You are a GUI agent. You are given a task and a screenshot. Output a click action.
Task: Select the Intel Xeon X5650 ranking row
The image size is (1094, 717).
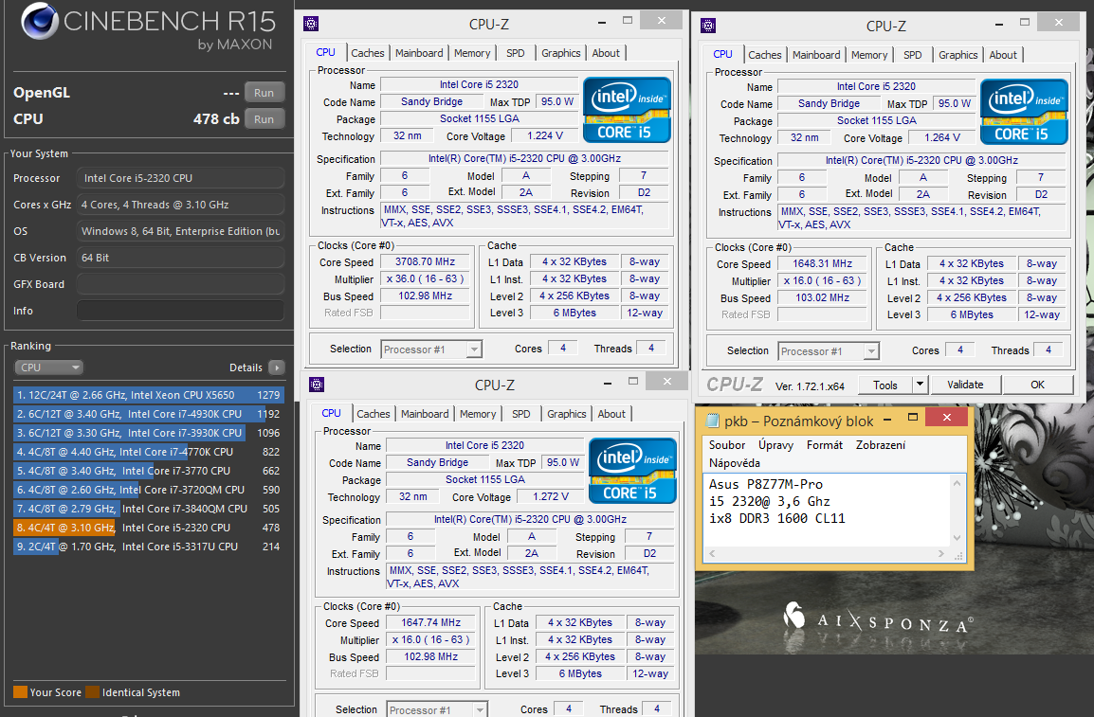click(149, 395)
